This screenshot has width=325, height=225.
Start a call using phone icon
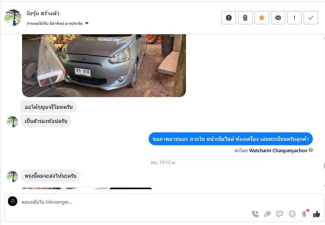coord(255,214)
